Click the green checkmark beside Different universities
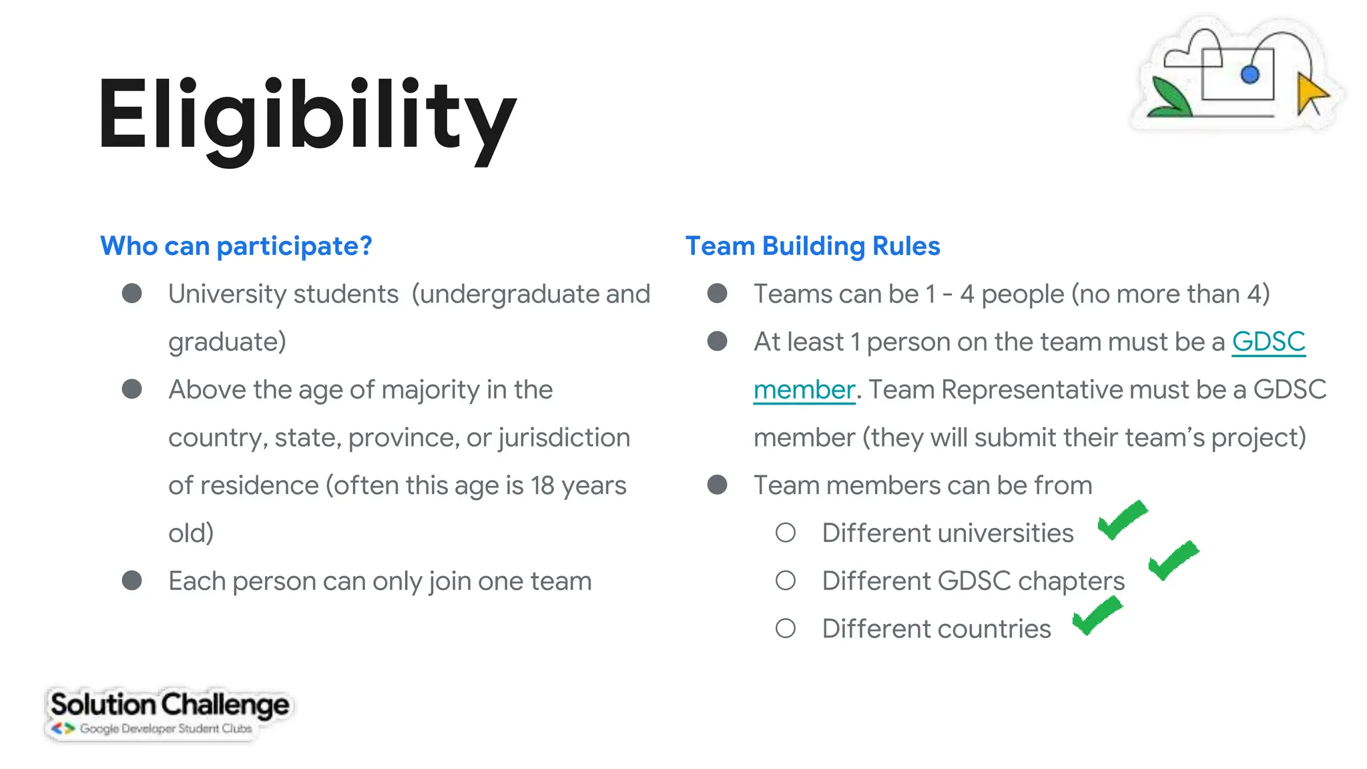The width and height of the screenshot is (1367, 769). (x=1121, y=519)
